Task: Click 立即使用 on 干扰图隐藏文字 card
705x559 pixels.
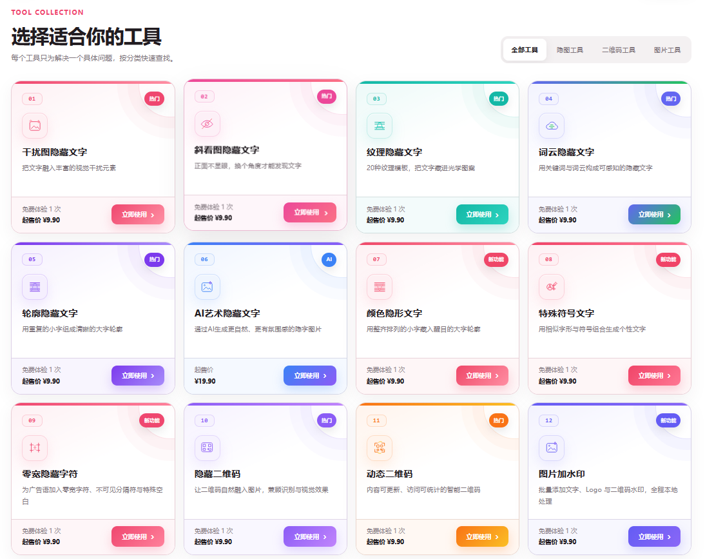Action: (137, 215)
